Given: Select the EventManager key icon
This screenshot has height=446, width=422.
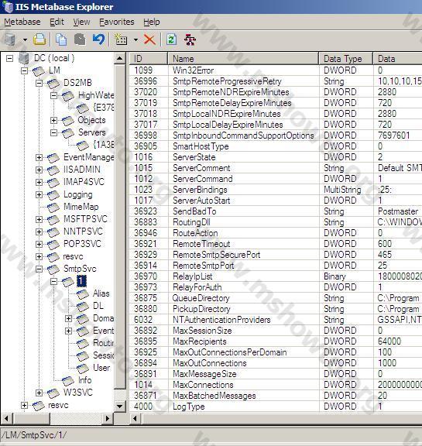Looking at the screenshot, I should 53,158.
